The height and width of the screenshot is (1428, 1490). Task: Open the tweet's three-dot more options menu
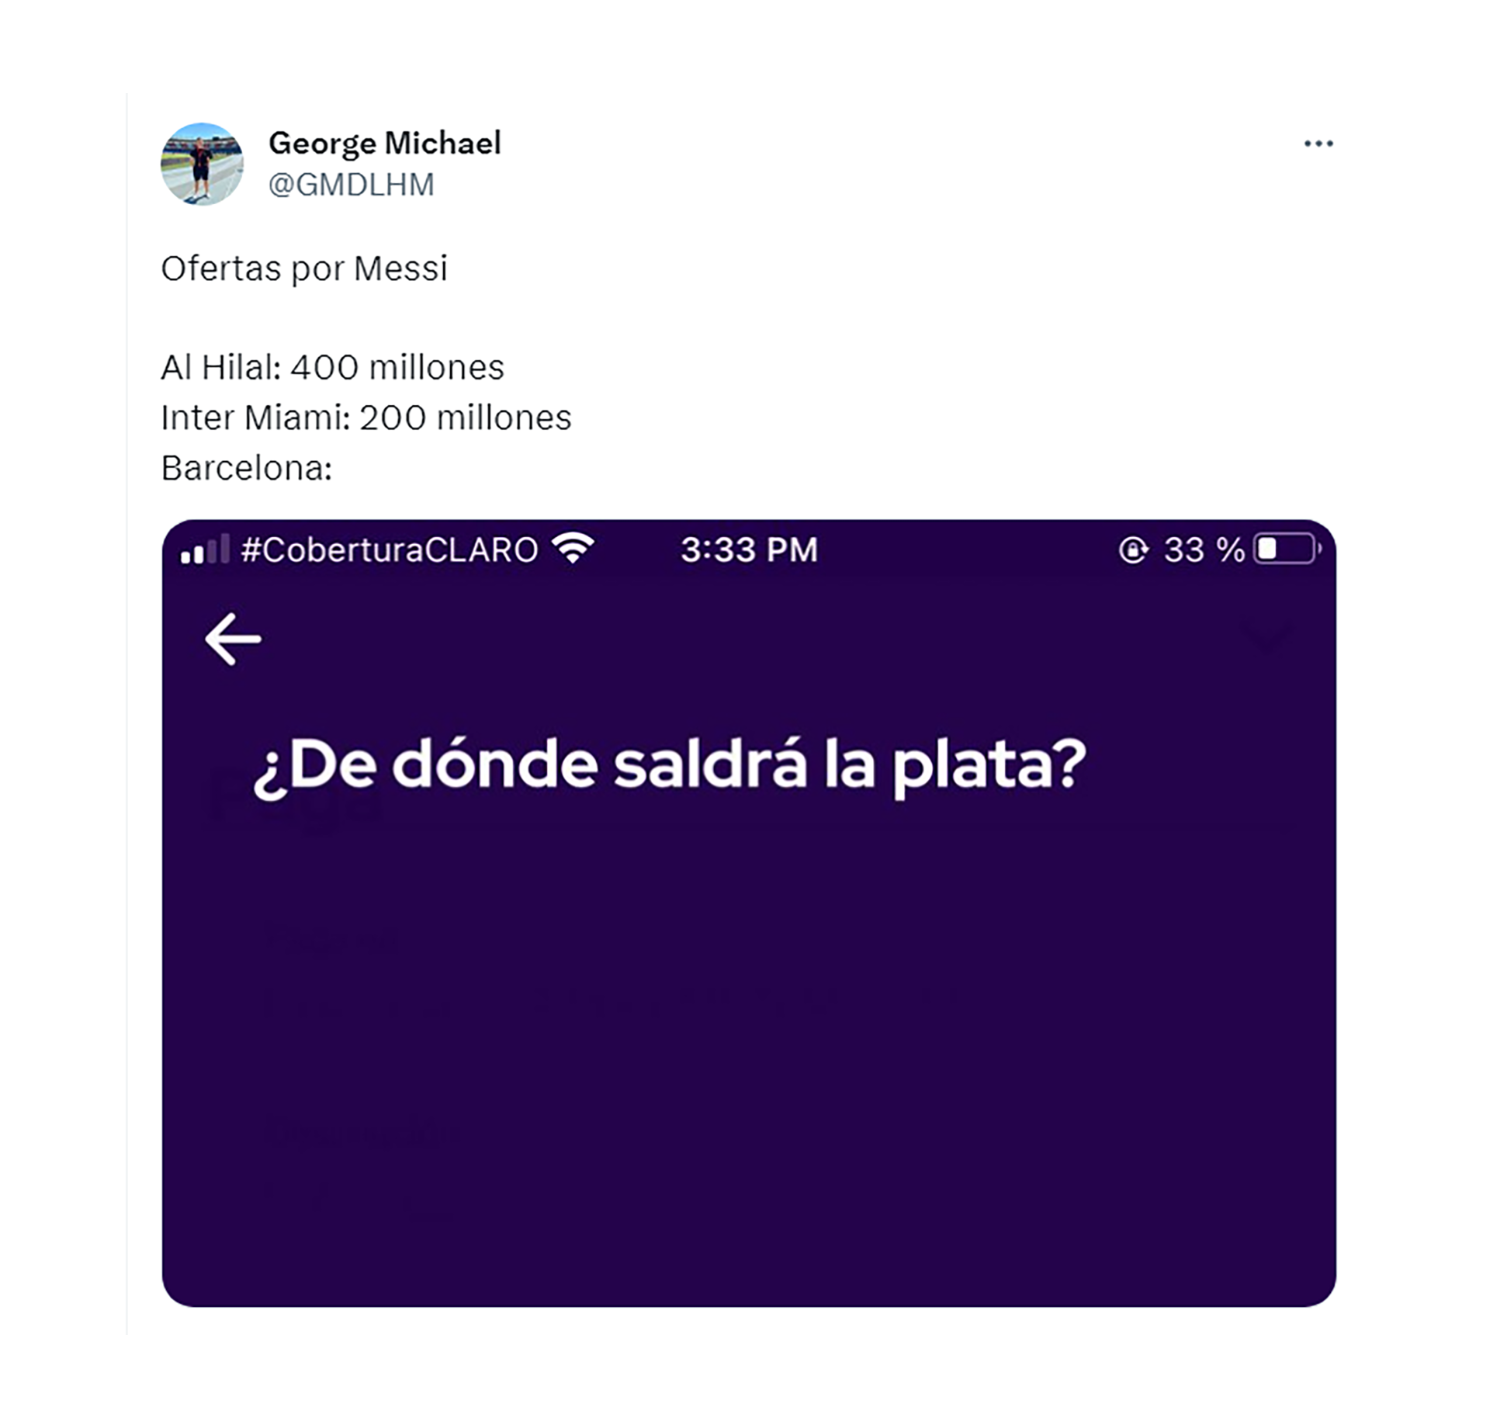click(x=1318, y=144)
